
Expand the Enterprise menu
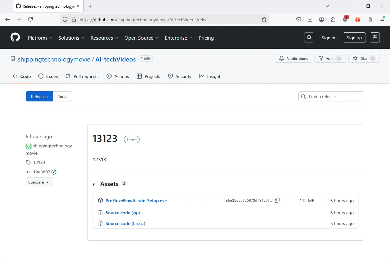click(x=179, y=38)
